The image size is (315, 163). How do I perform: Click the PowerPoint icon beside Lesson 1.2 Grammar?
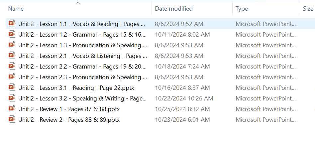tap(12, 34)
